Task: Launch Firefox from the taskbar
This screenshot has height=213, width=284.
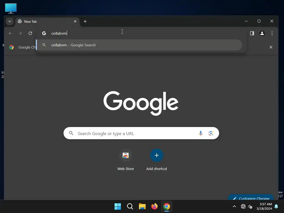Action: (x=154, y=206)
